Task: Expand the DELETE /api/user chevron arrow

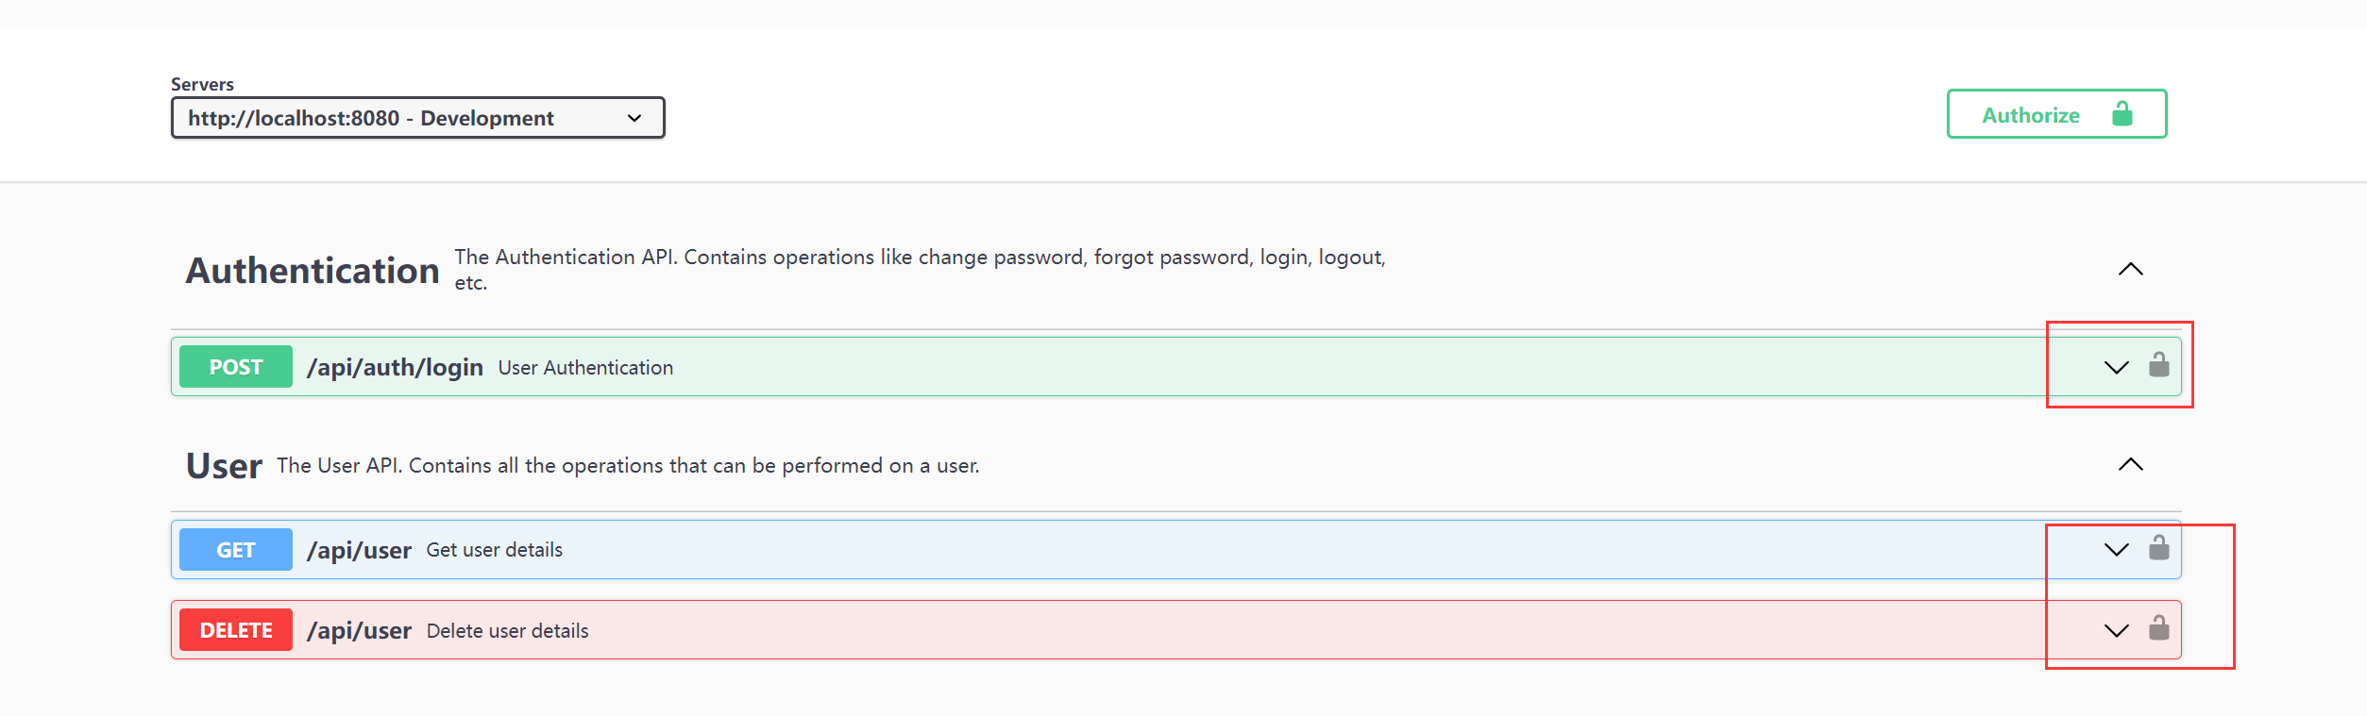Action: (x=2117, y=630)
